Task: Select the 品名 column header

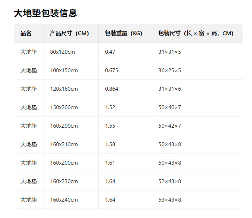Action: tap(26, 33)
